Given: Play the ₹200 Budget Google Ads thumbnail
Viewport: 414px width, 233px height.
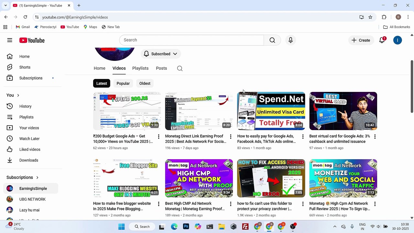Looking at the screenshot, I should coord(127,111).
